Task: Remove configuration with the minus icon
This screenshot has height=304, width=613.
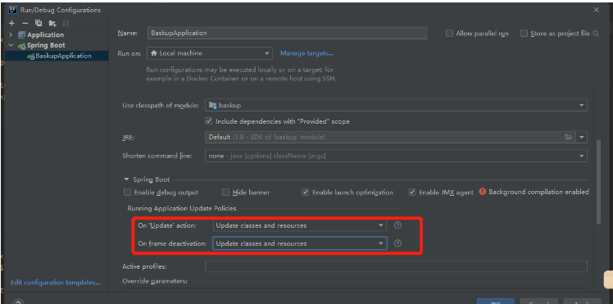Action: click(x=25, y=23)
